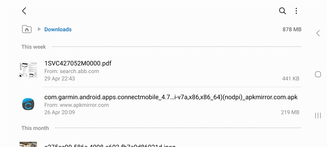Open file 1SVC427052M0000.pdf by its name

point(78,63)
